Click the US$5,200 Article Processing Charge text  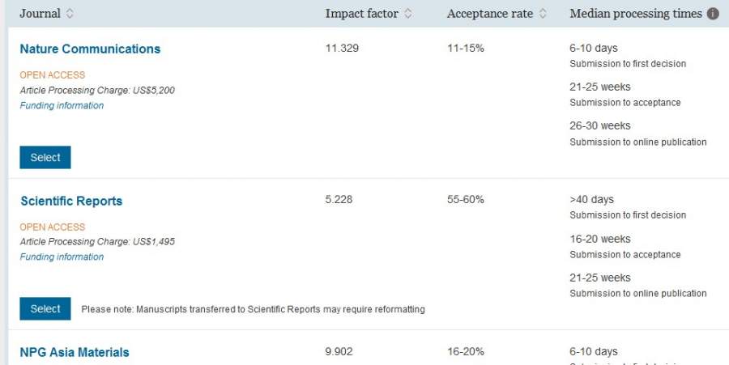click(153, 90)
